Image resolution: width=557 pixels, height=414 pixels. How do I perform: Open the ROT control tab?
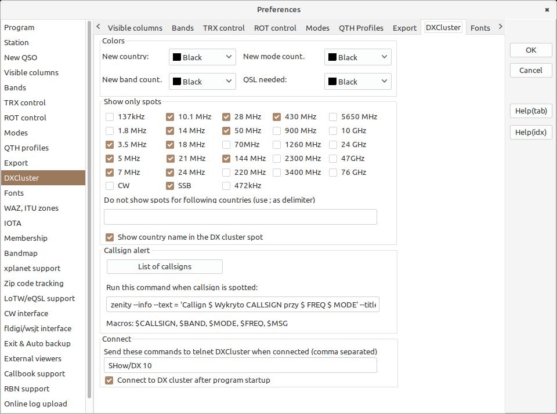point(275,28)
